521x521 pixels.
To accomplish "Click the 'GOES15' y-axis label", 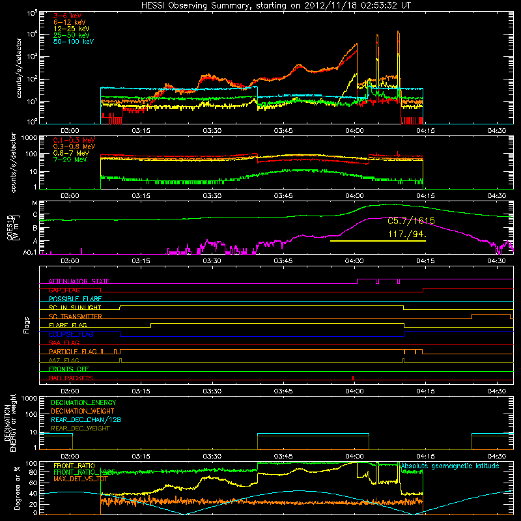I will pos(10,227).
